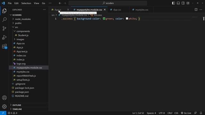205x115 pixels.
Task: Open the File menu
Action: pyautogui.click(x=10, y=3)
